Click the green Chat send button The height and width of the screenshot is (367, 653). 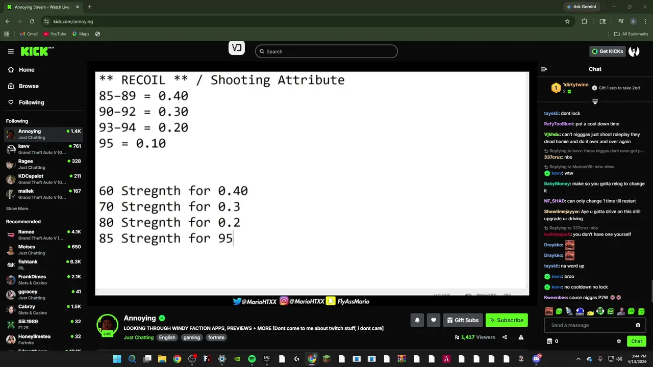pos(637,342)
